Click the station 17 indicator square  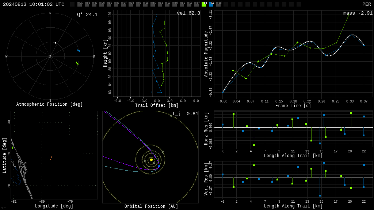[196, 4]
